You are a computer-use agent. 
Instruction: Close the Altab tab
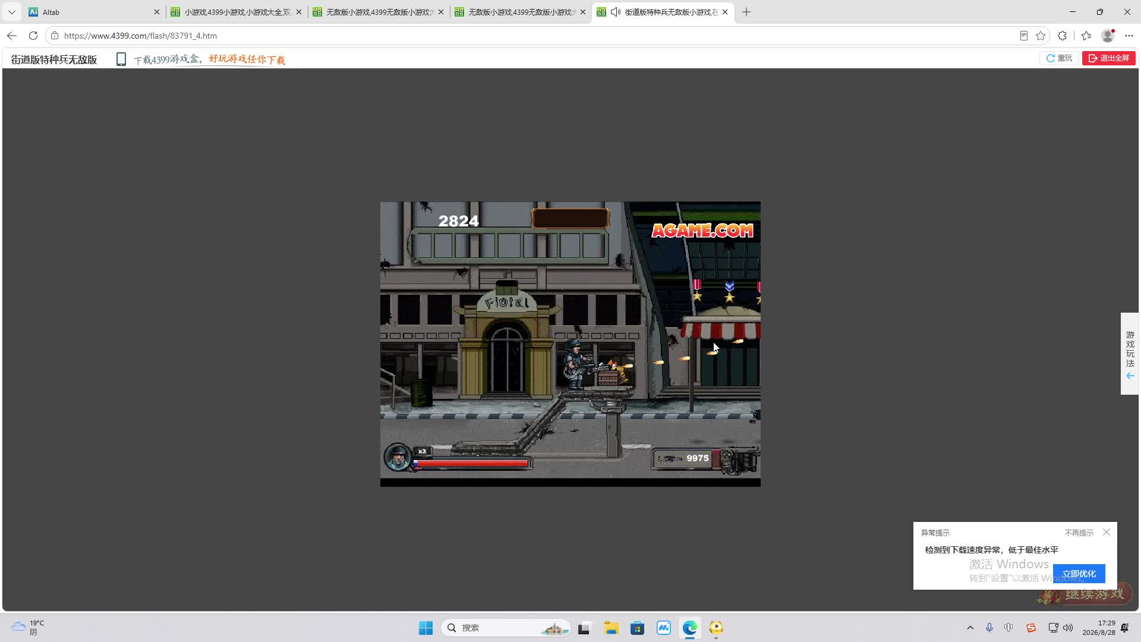157,12
